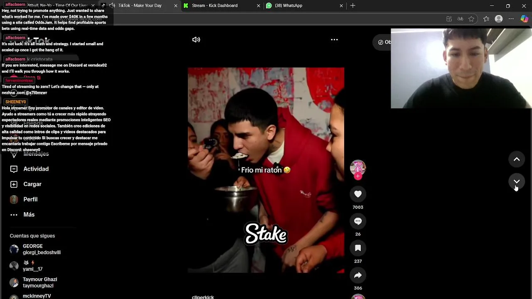This screenshot has width=532, height=299.
Task: Like the video with the heart icon
Action: pos(358,194)
